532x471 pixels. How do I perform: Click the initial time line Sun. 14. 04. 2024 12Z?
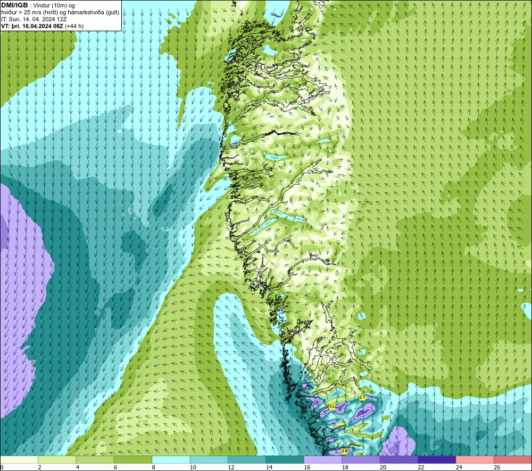(34, 19)
